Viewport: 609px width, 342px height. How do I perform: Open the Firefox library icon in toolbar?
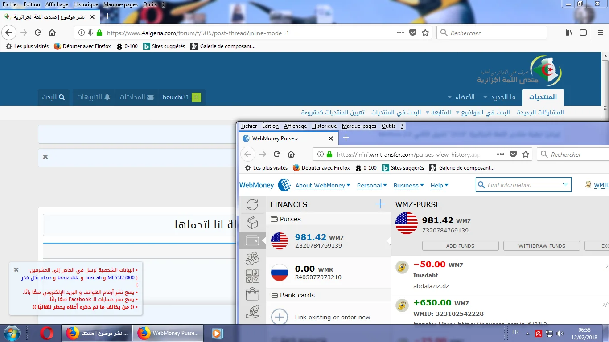[x=569, y=33]
